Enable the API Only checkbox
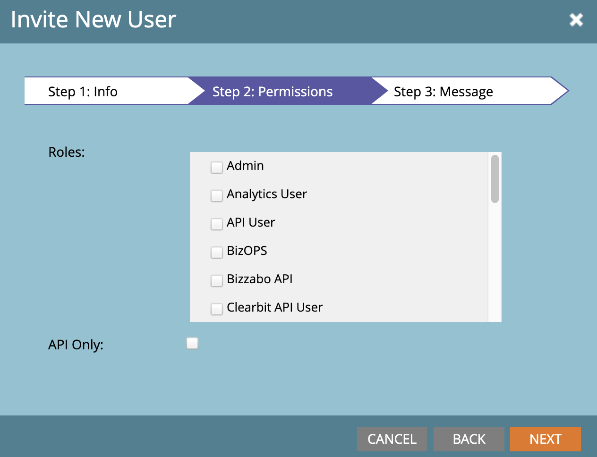Viewport: 597px width, 457px height. [x=192, y=343]
